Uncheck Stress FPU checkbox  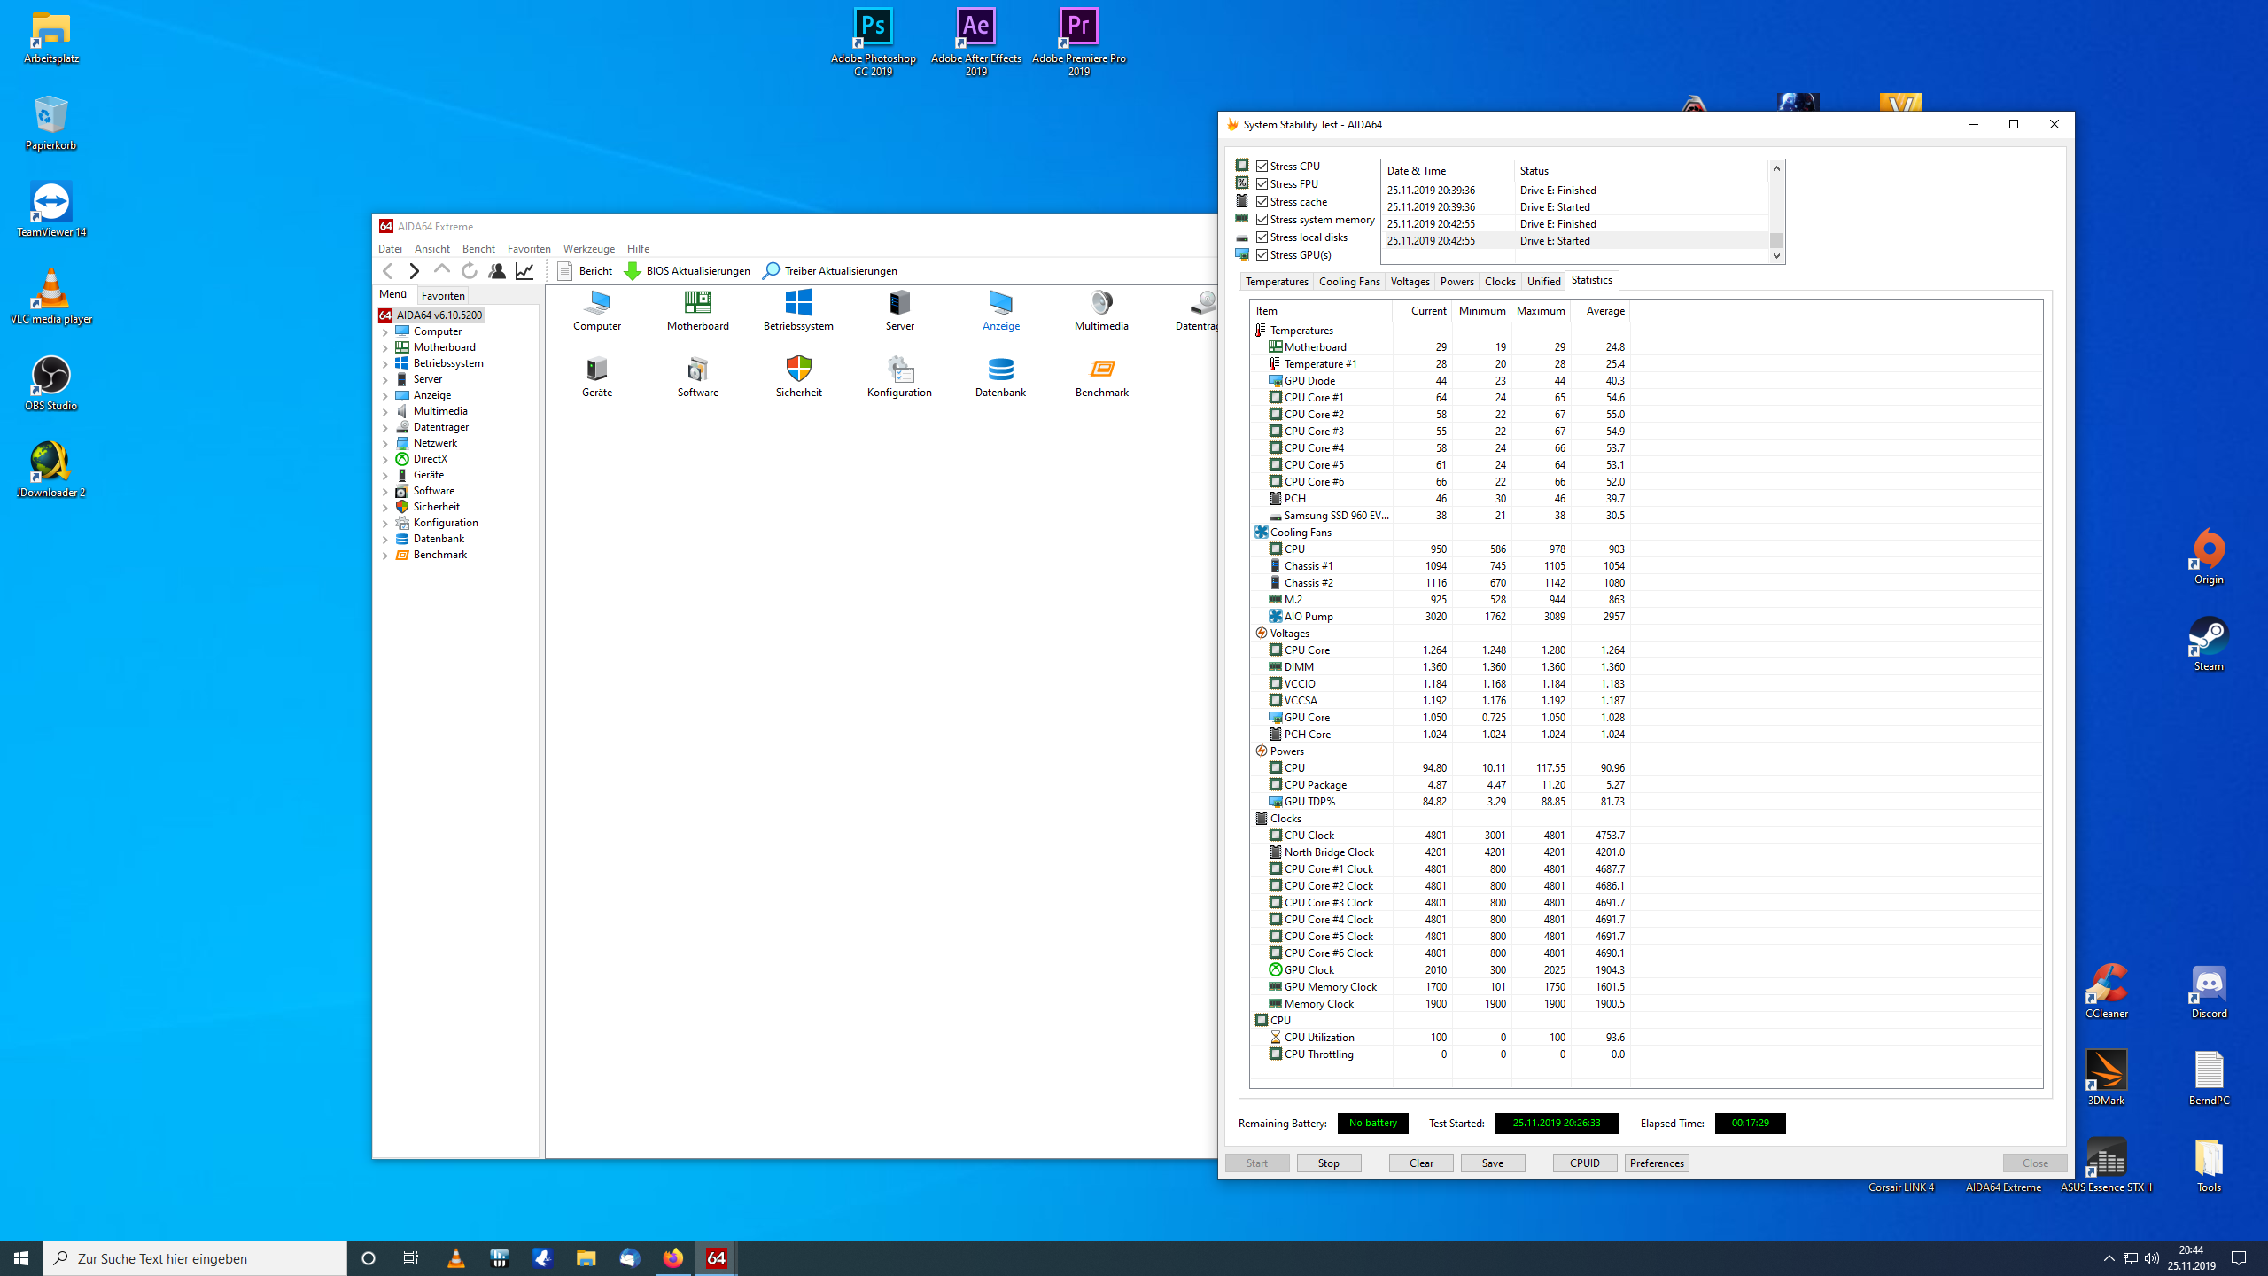1262,183
